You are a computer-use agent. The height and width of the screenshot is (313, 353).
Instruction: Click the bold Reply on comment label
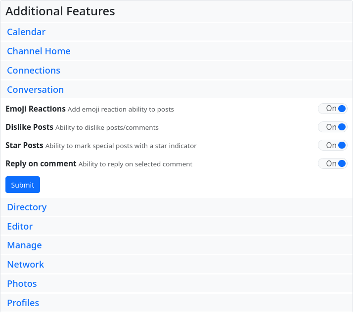(41, 163)
